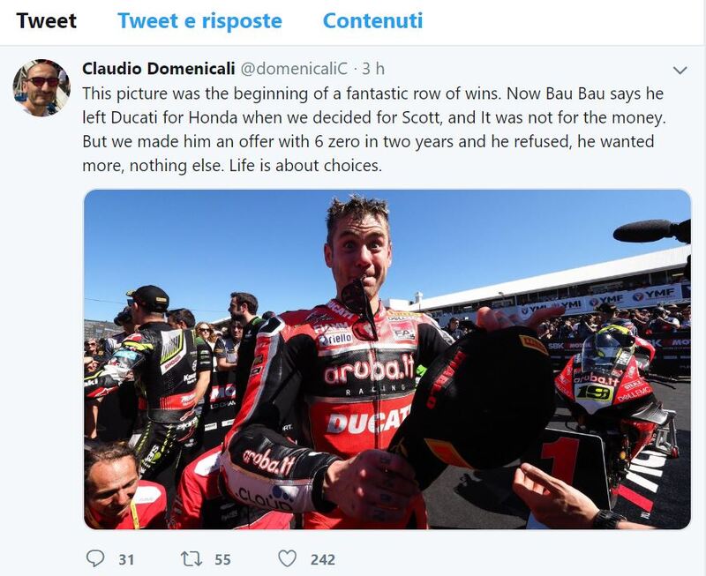
Task: Open the 3 h timestamp link
Action: tap(373, 69)
